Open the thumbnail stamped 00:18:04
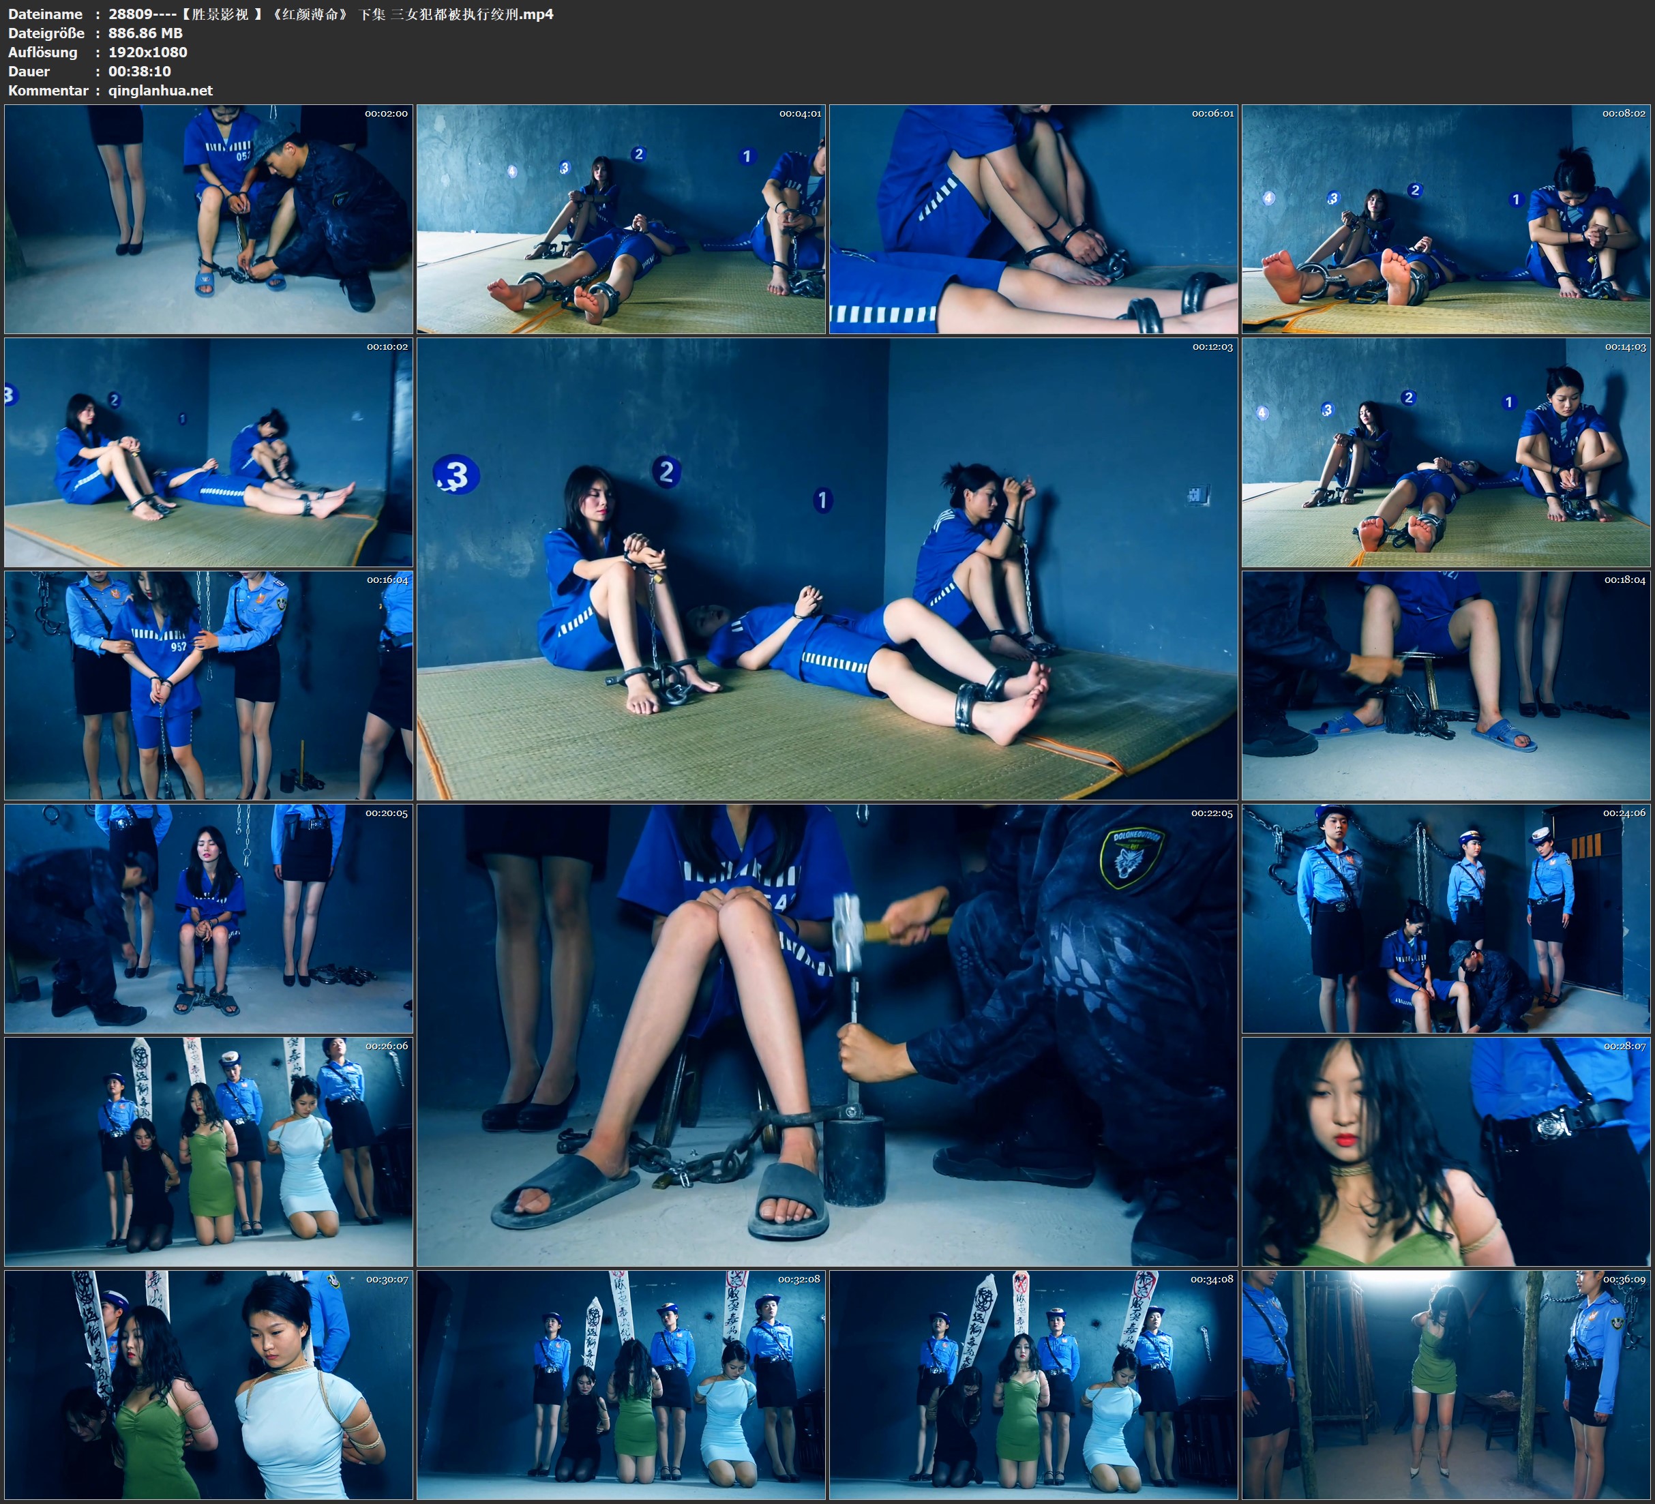Image resolution: width=1655 pixels, height=1504 pixels. (1446, 685)
